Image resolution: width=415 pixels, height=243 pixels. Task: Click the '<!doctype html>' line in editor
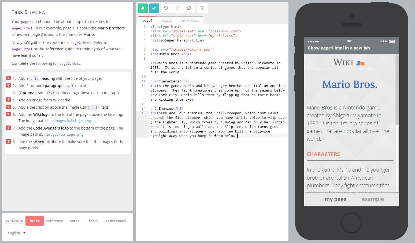coord(166,26)
